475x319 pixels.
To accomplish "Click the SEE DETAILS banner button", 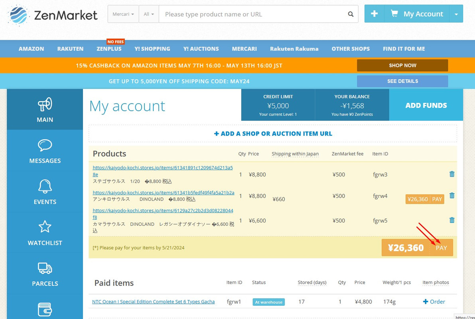I will point(402,81).
